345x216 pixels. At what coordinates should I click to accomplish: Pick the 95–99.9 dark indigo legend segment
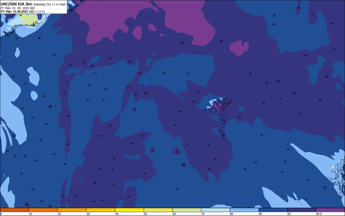click(302, 210)
